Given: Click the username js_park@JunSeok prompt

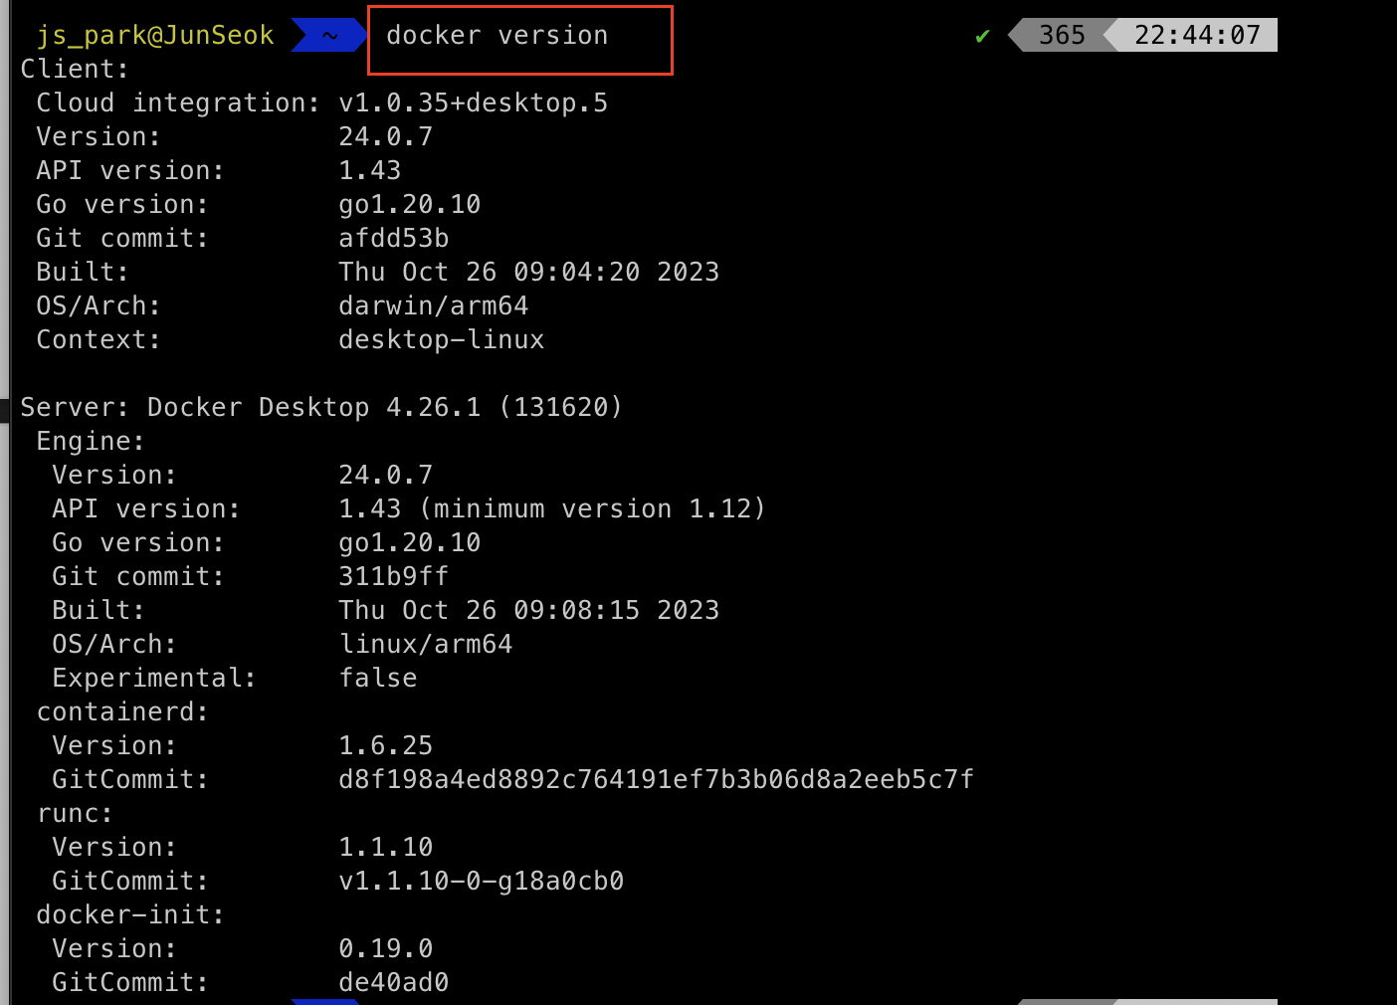Looking at the screenshot, I should 155,36.
